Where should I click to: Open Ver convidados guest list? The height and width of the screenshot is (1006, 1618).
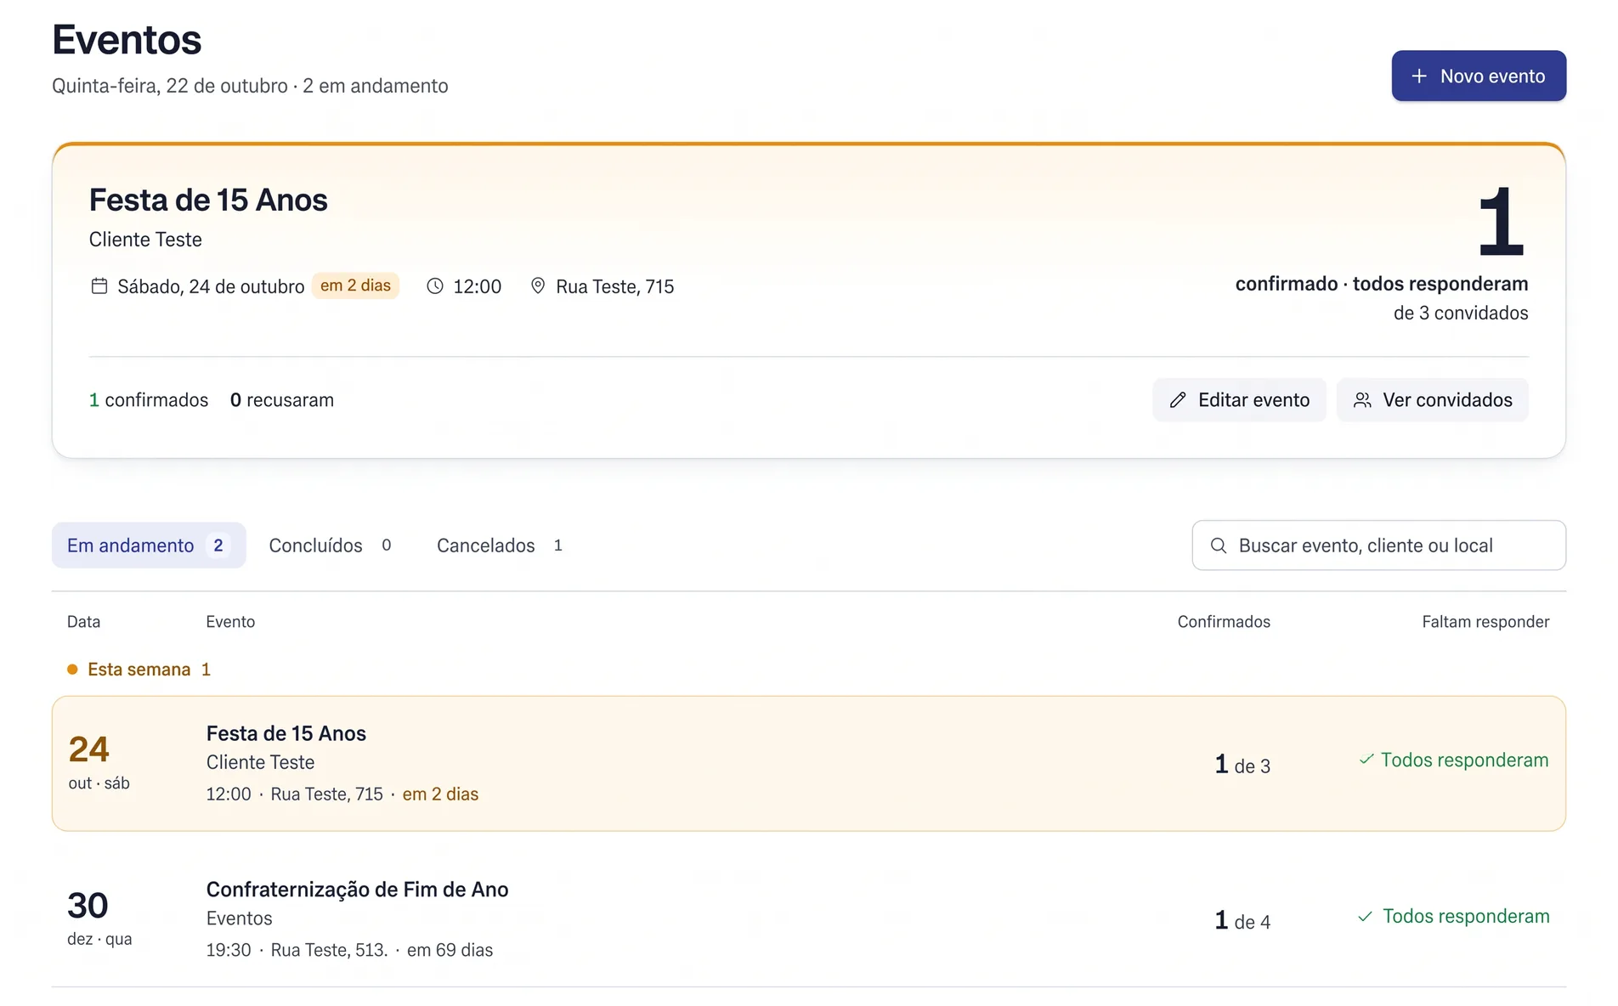click(1432, 400)
